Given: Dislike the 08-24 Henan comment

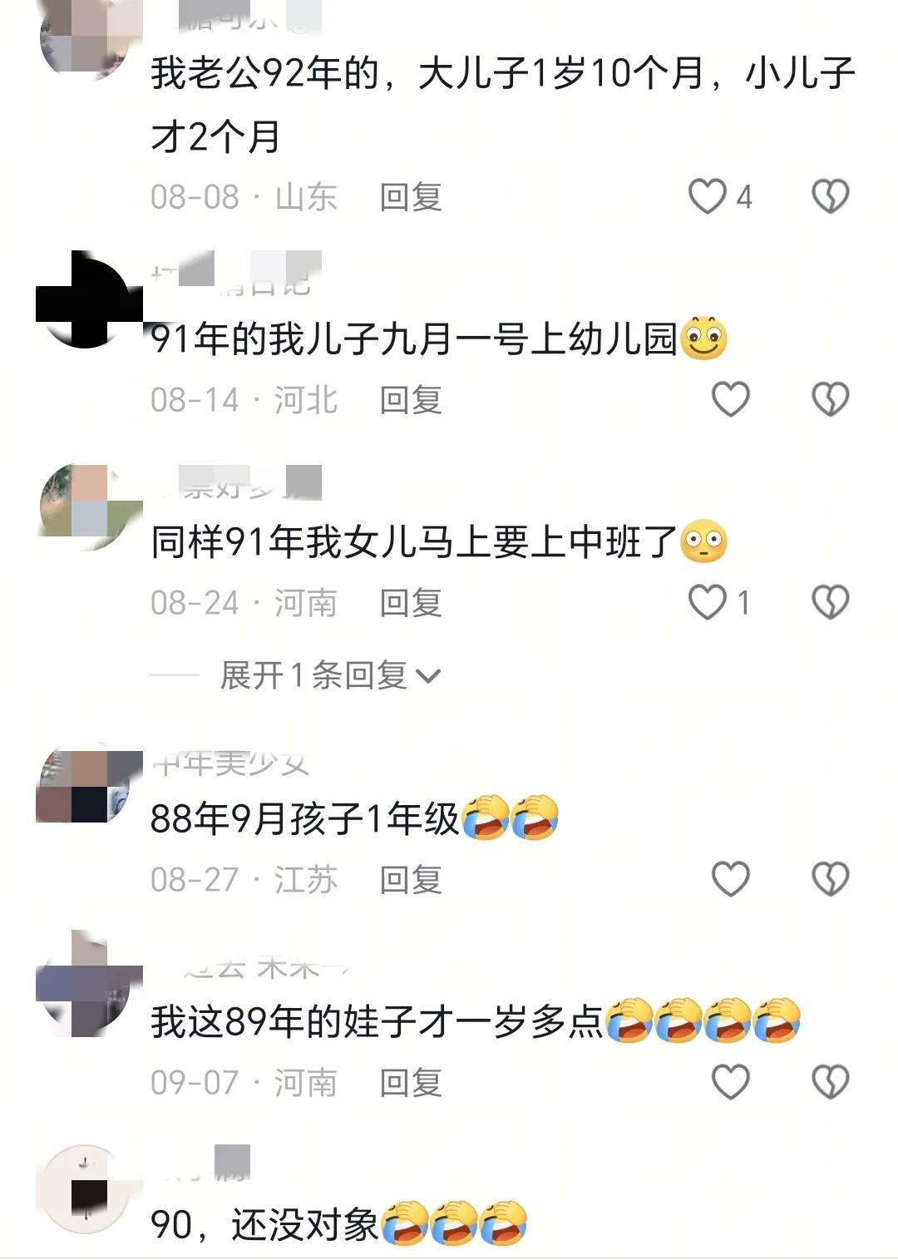Looking at the screenshot, I should pyautogui.click(x=830, y=603).
